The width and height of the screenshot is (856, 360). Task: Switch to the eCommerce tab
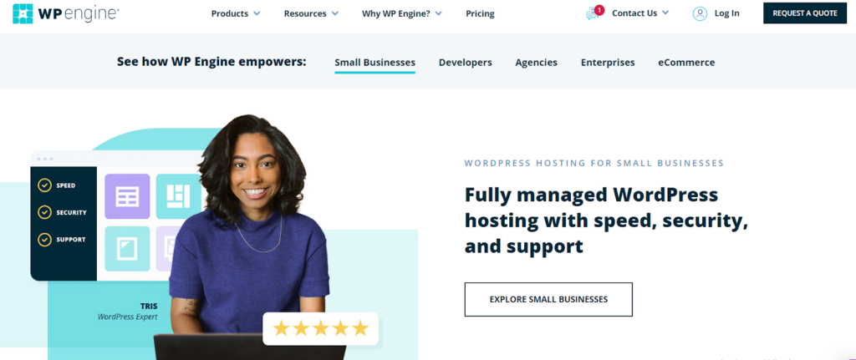(x=686, y=63)
